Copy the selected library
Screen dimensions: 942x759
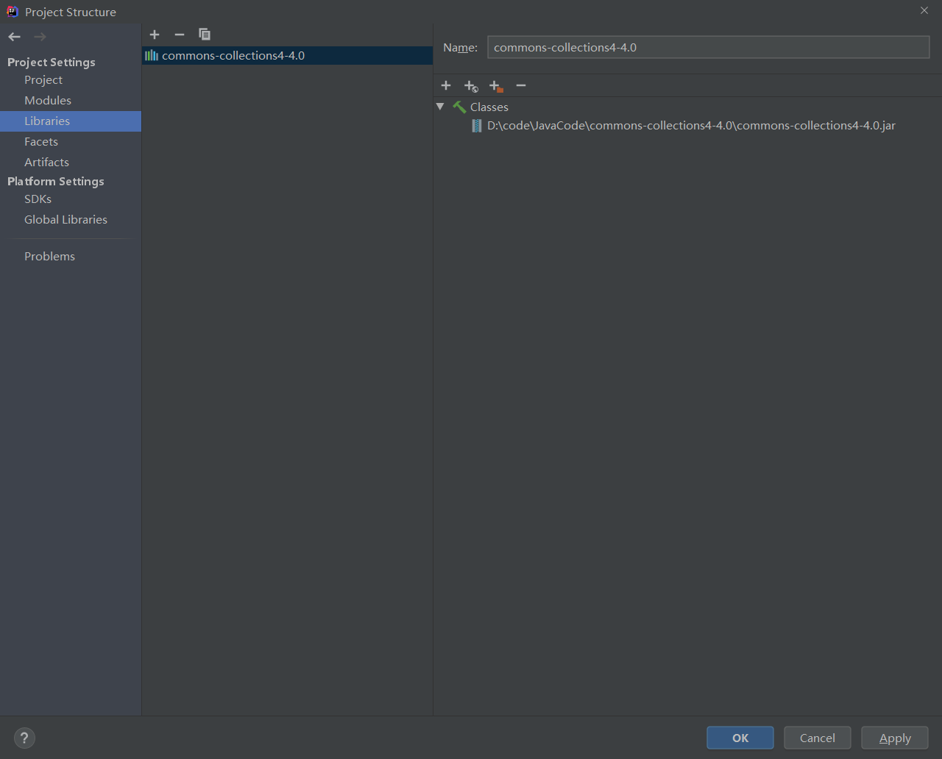(205, 35)
